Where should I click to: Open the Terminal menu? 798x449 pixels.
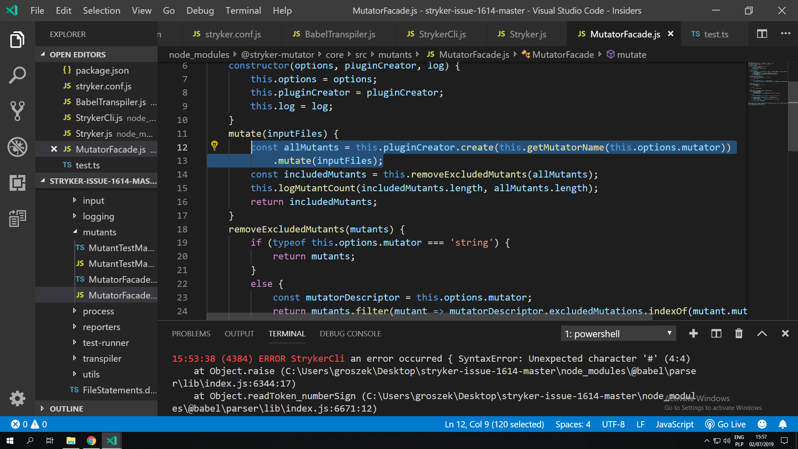pos(243,10)
